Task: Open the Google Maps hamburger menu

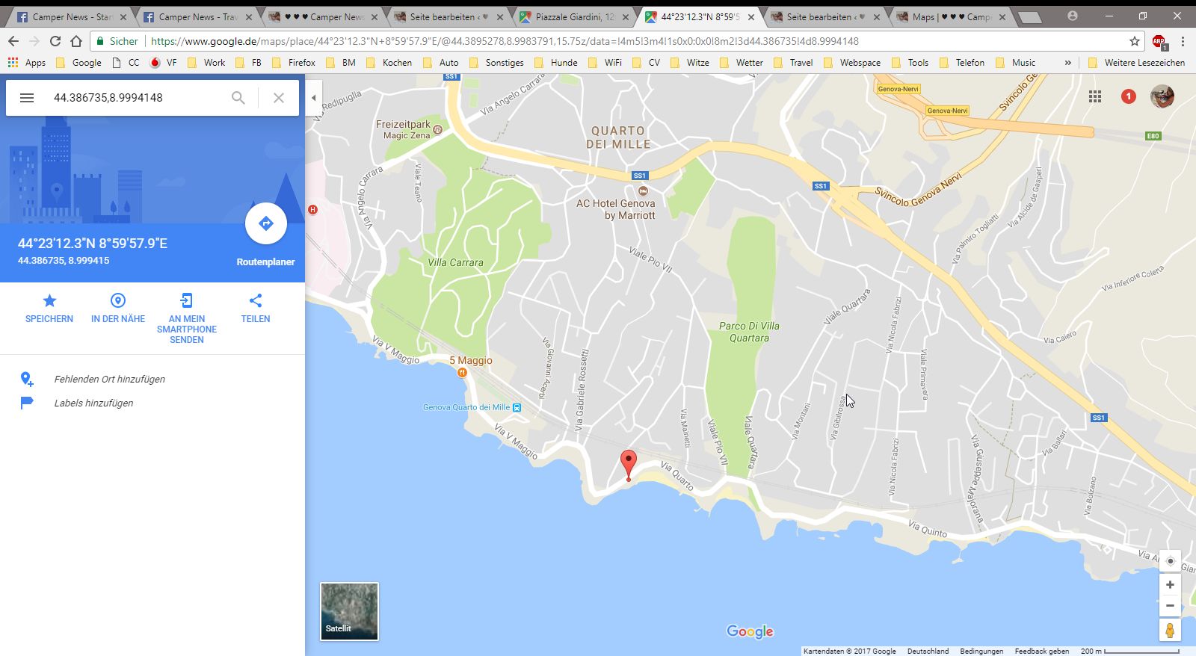Action: [x=27, y=98]
